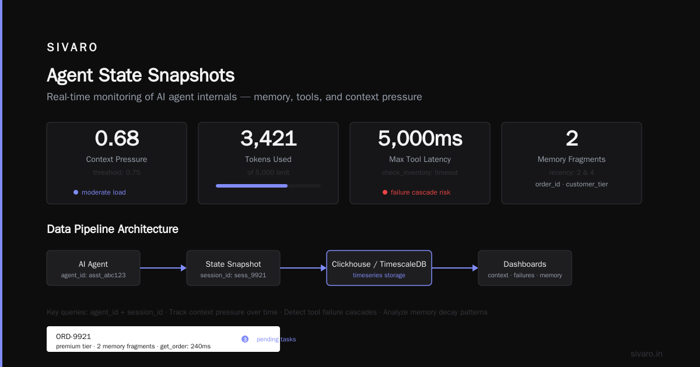Viewport: 700px width, 367px height.
Task: Select the Dashboards pipeline node
Action: 525,268
